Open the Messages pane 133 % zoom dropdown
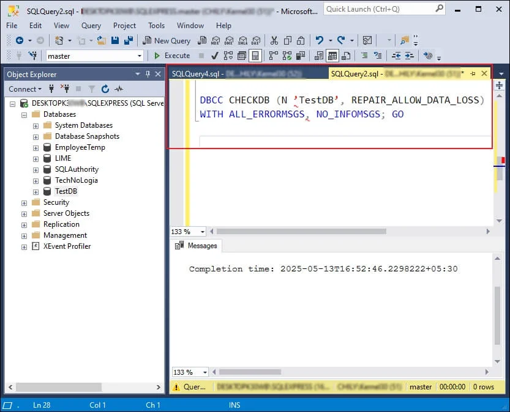The image size is (510, 412). (205, 372)
